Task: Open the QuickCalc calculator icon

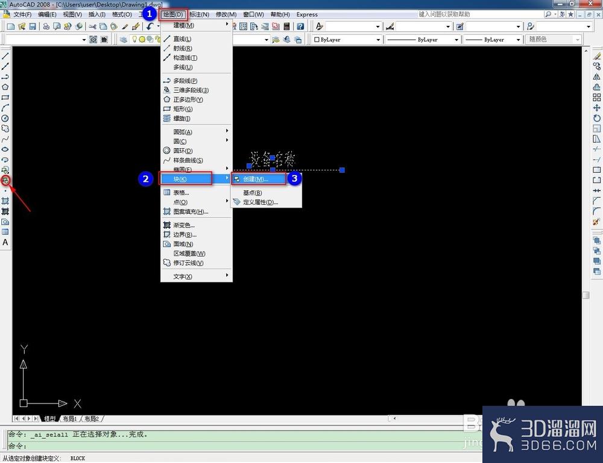Action: [x=286, y=26]
